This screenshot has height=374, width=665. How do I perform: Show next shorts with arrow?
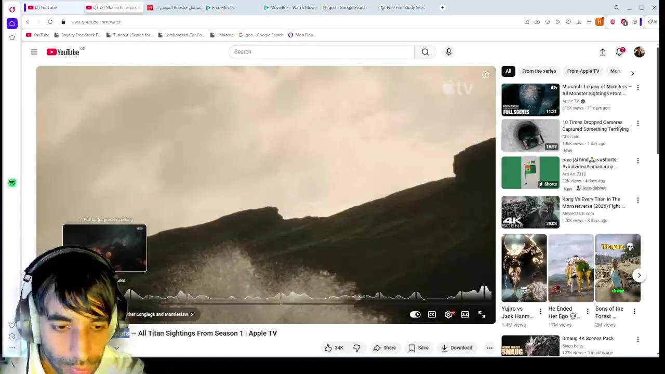coord(640,275)
